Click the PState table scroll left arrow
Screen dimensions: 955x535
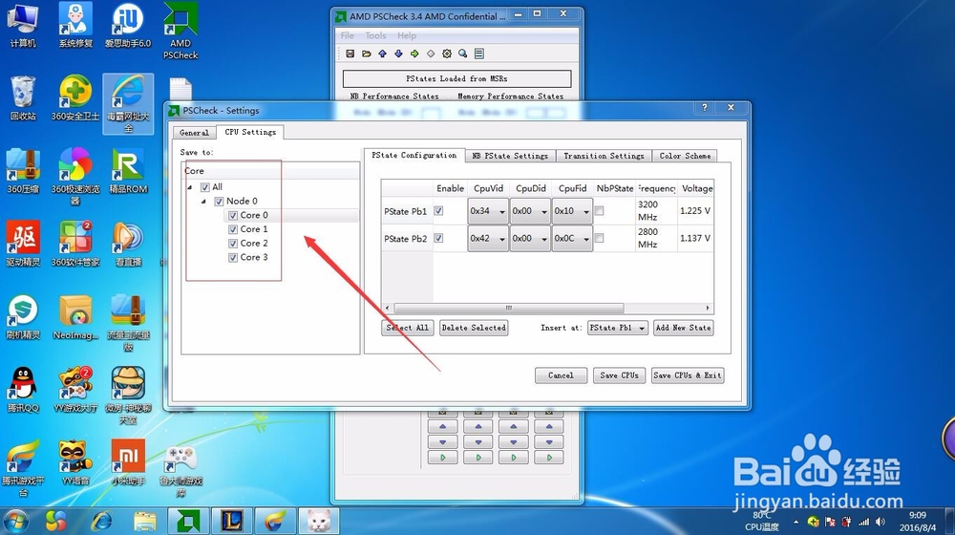[388, 309]
